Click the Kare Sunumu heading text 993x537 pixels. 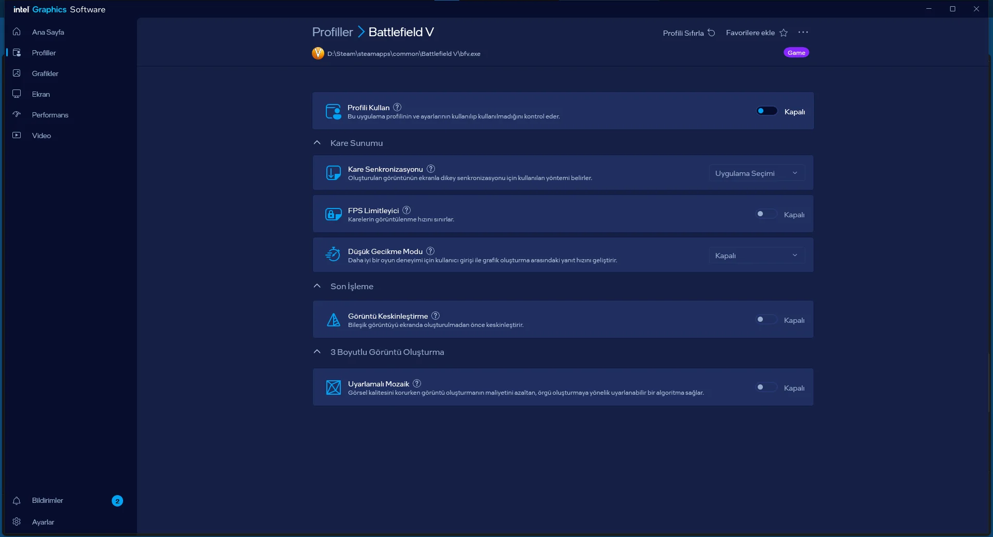coord(357,143)
